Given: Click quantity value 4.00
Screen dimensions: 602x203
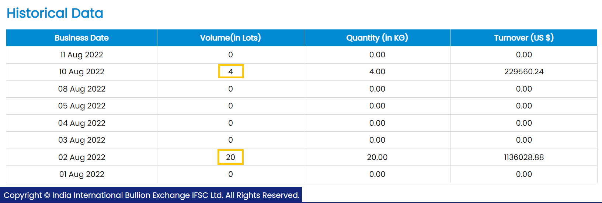Looking at the screenshot, I should click(377, 72).
